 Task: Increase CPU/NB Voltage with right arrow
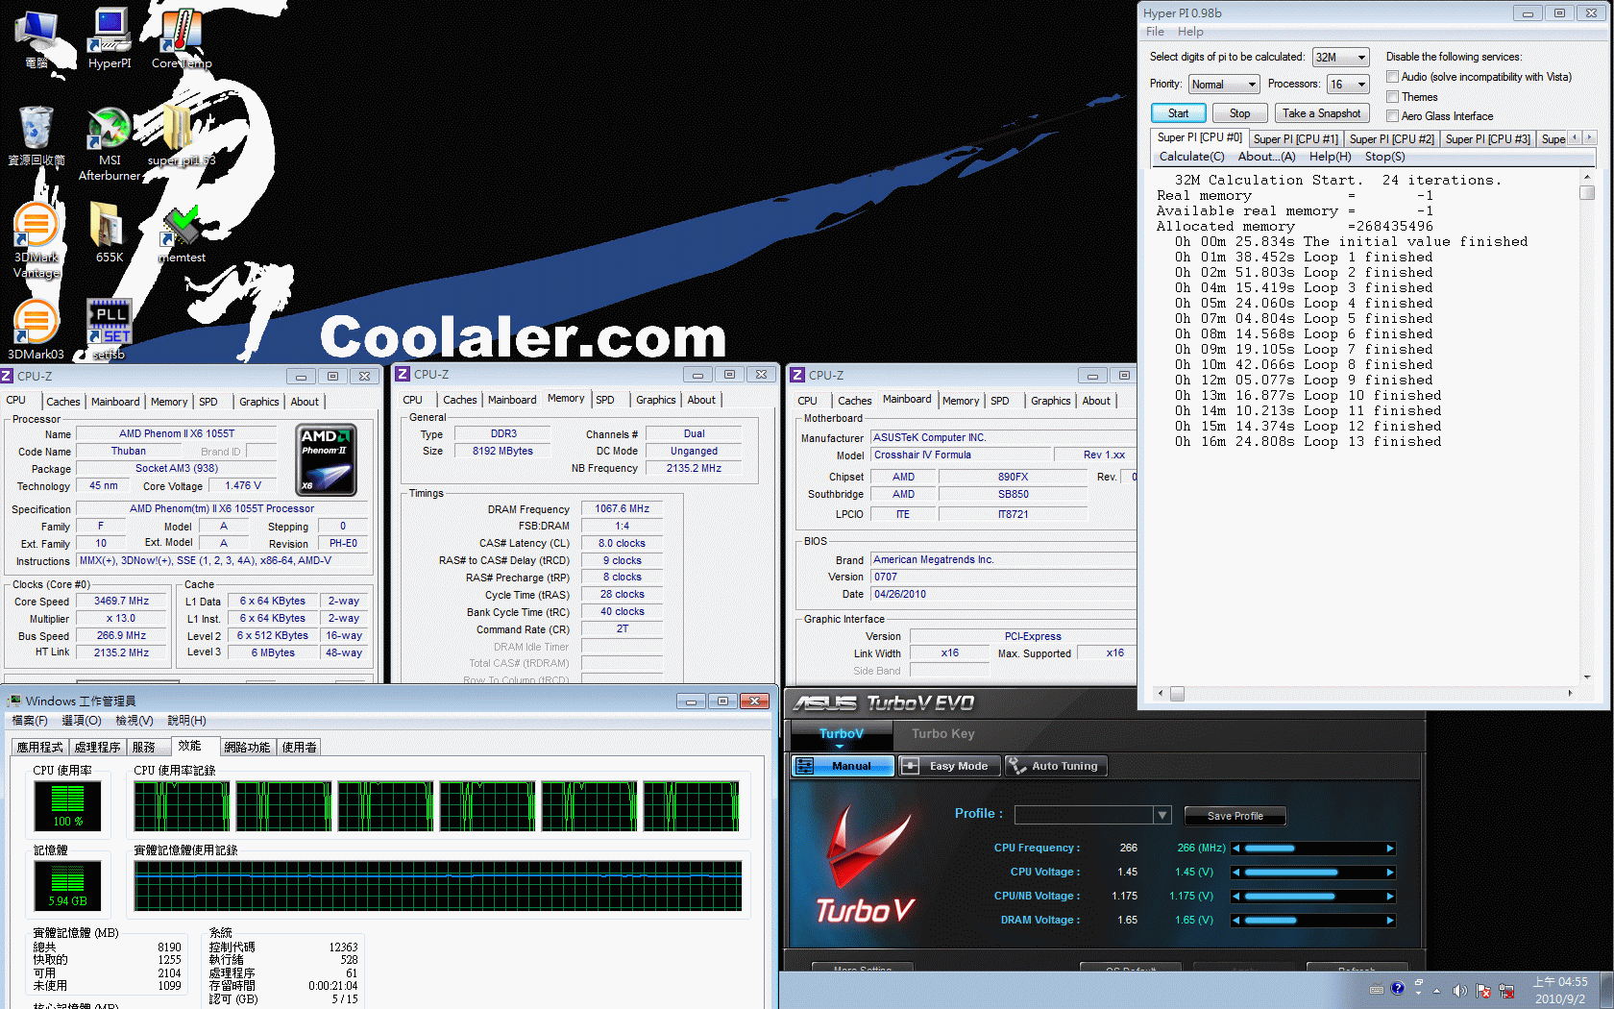[1389, 897]
